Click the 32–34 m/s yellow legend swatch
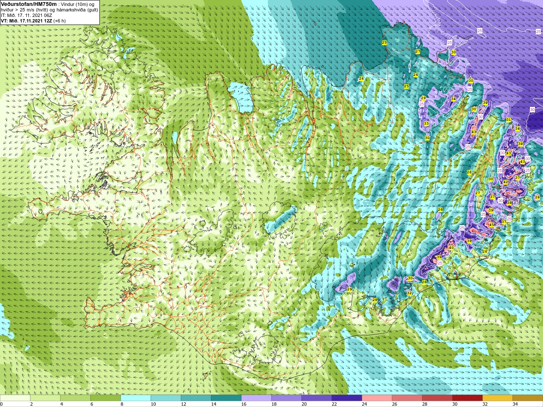Image resolution: width=543 pixels, height=407 pixels. tap(497, 398)
